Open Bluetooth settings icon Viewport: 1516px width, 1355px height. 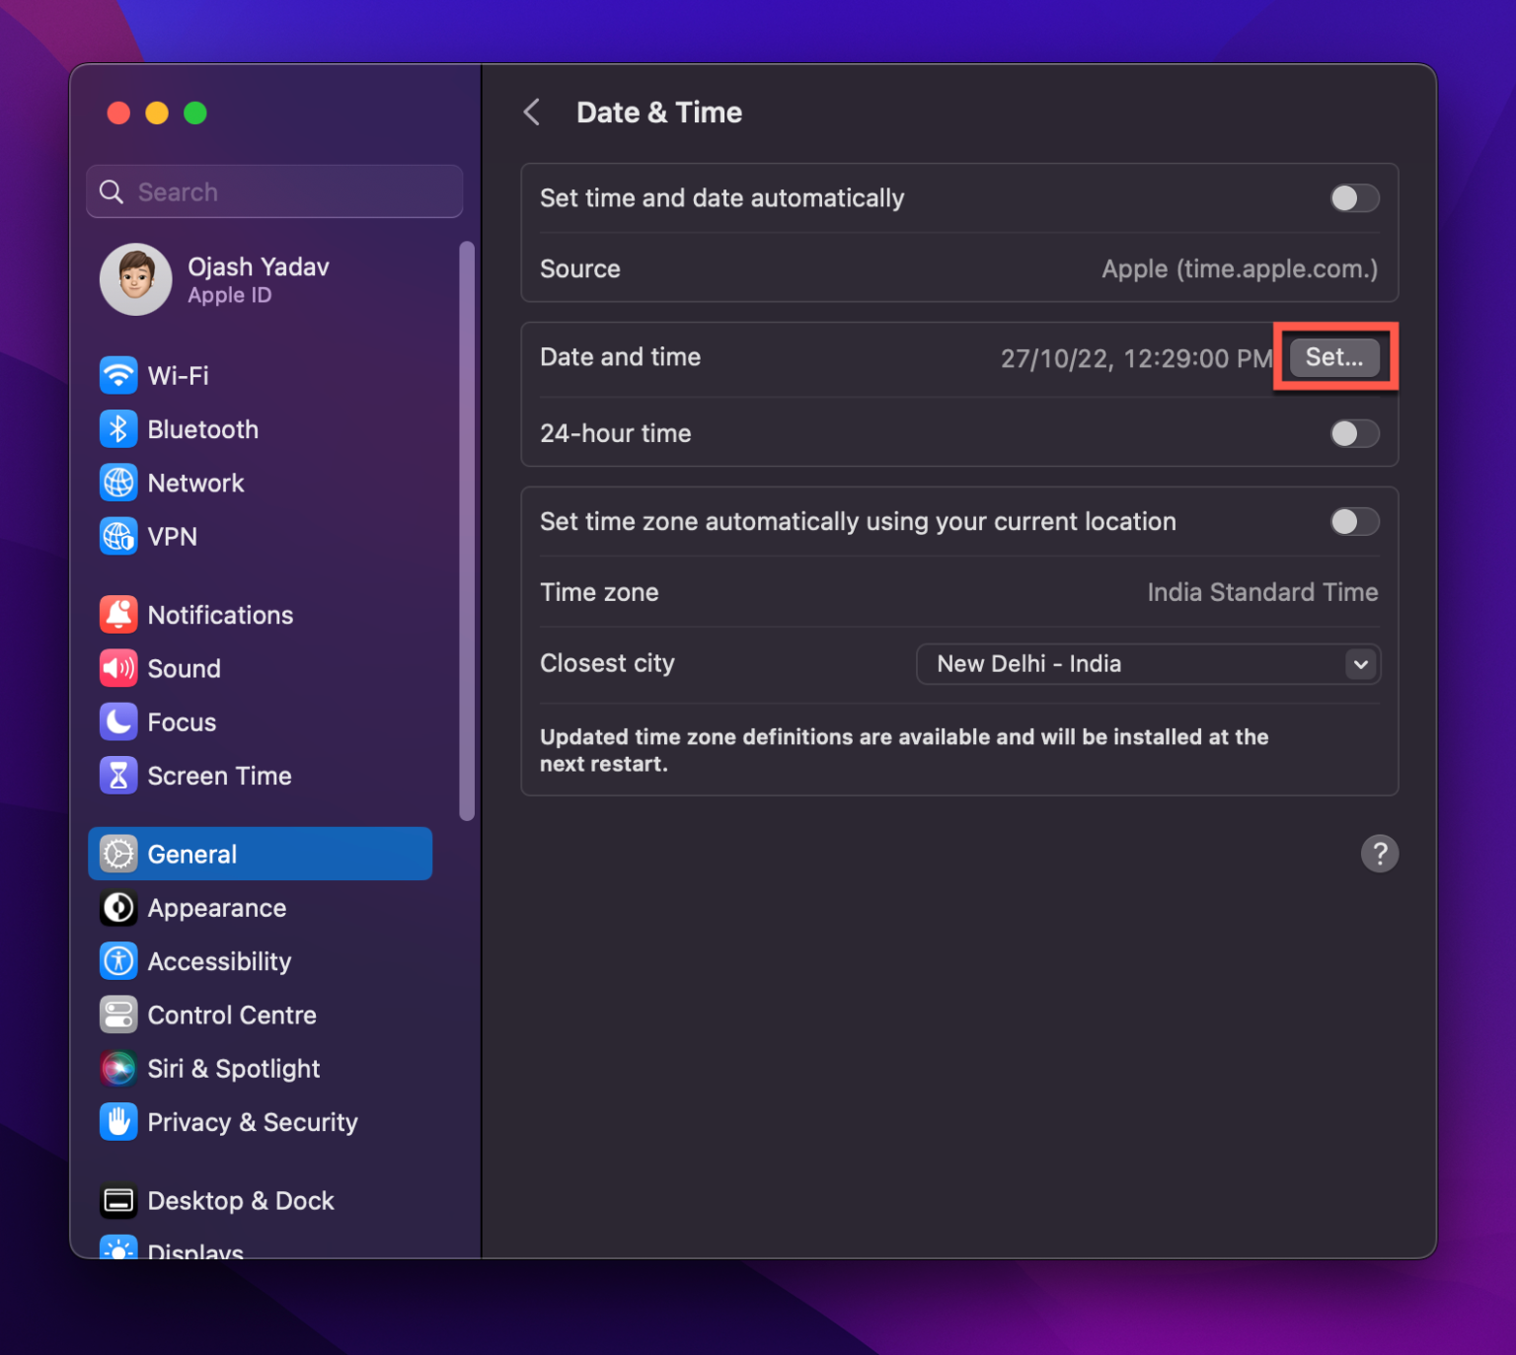[118, 429]
